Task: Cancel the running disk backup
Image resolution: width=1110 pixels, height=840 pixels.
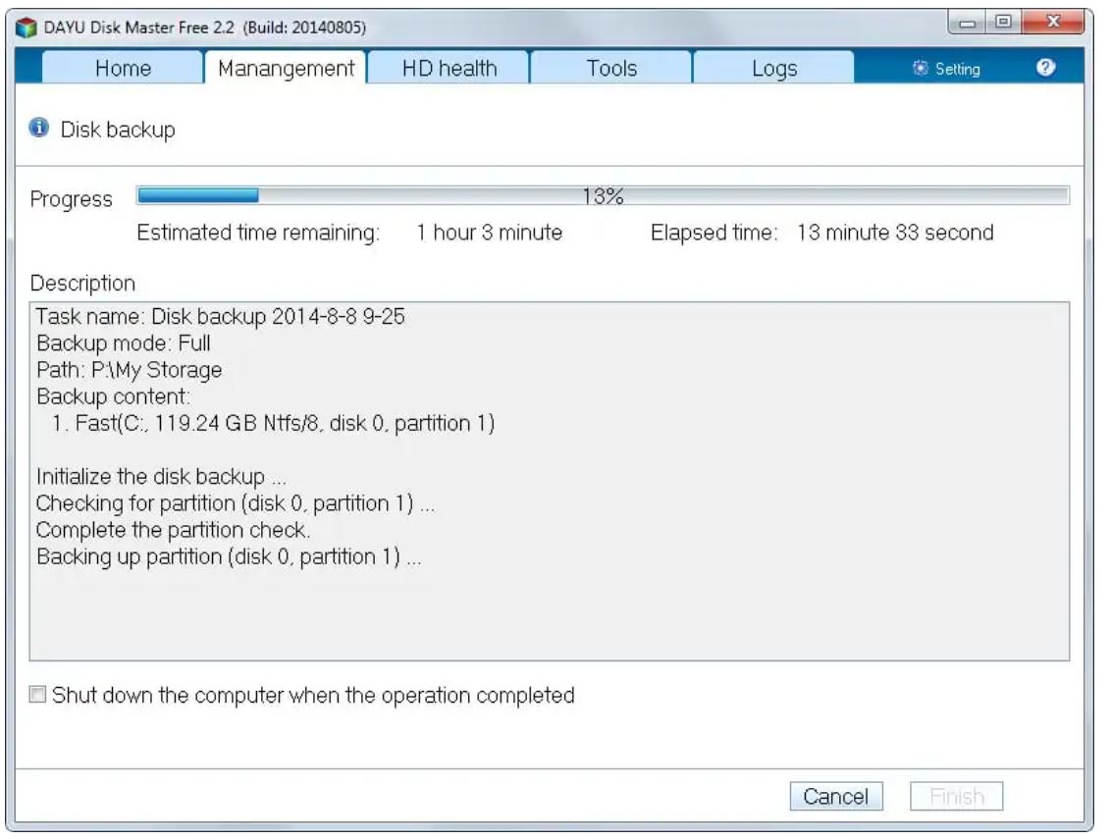Action: [835, 796]
